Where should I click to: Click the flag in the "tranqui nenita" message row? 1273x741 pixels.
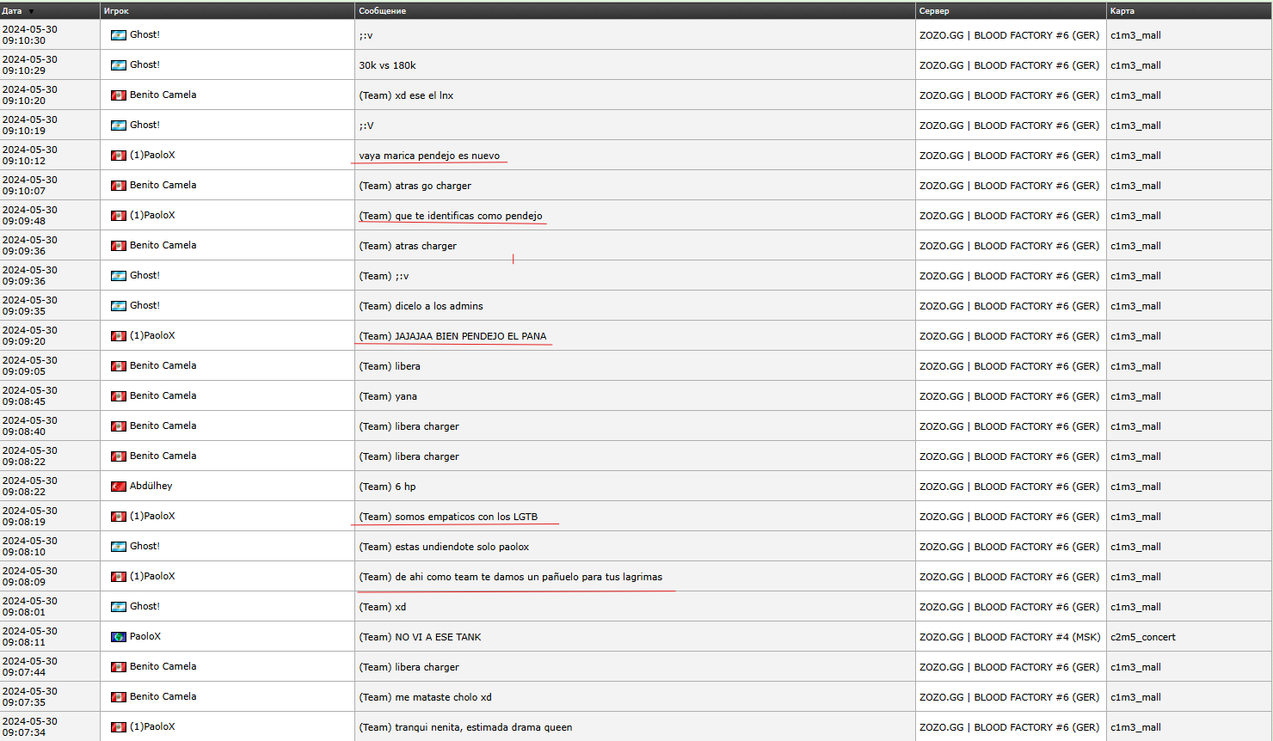pyautogui.click(x=118, y=727)
